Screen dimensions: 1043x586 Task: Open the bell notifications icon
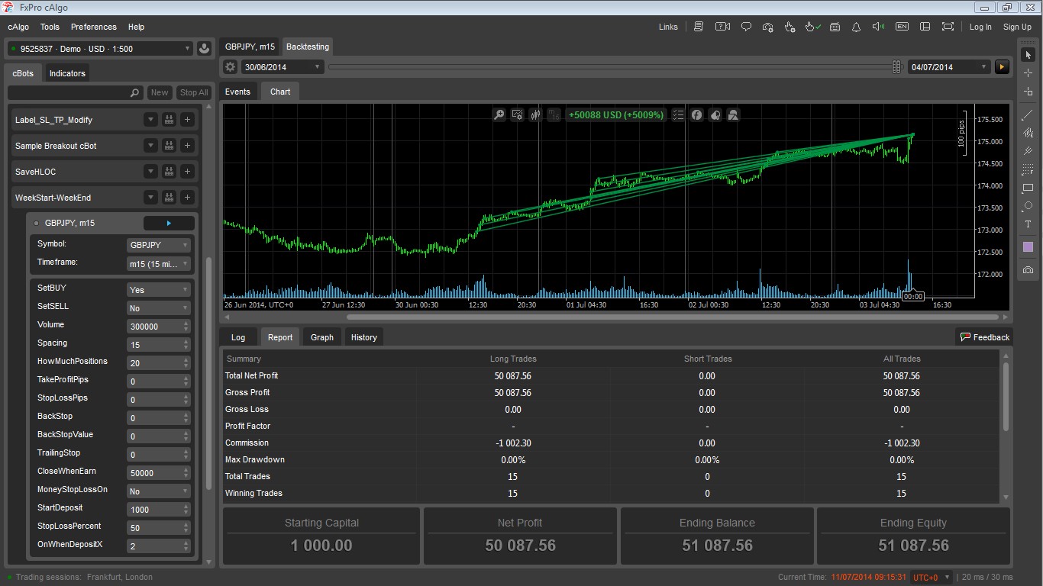[x=856, y=27]
